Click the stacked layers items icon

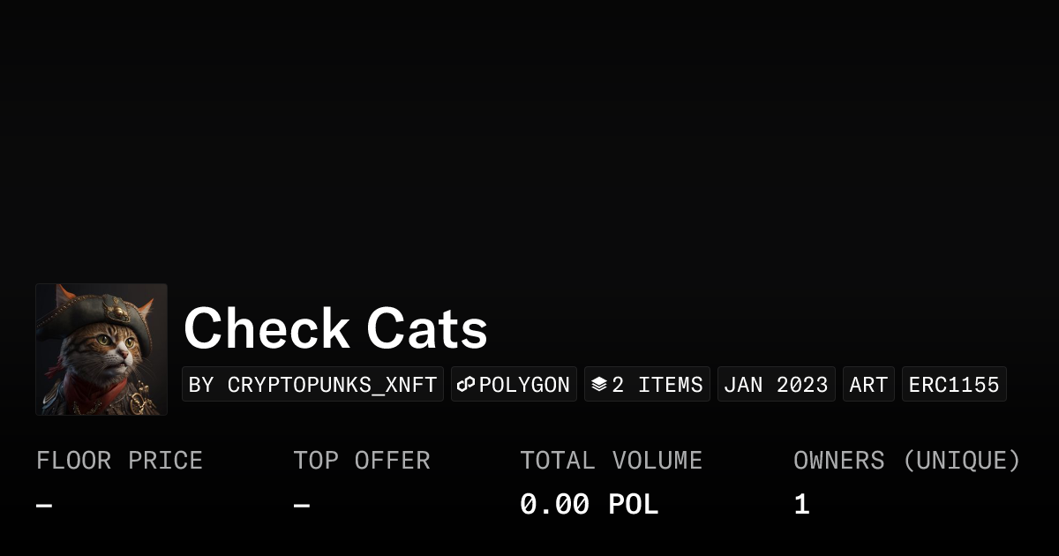[x=599, y=385]
